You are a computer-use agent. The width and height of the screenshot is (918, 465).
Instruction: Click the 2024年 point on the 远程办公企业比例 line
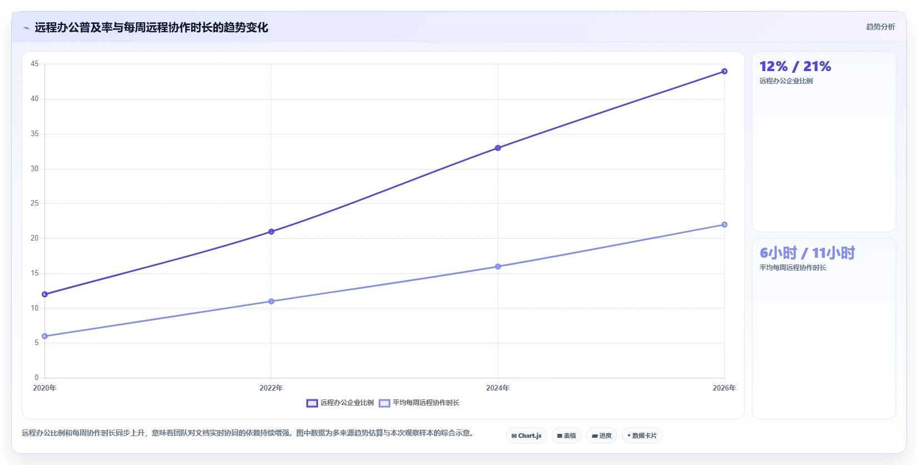[498, 148]
